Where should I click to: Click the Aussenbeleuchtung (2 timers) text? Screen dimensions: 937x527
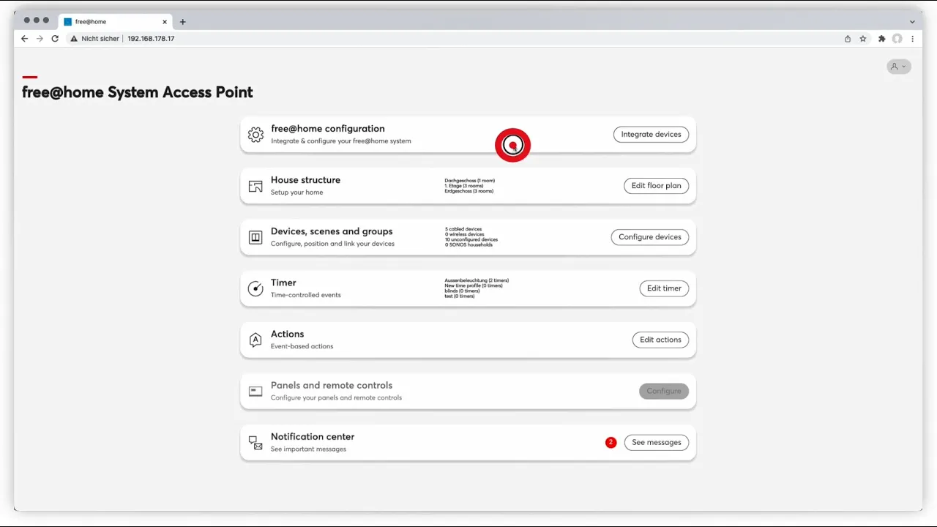click(477, 280)
